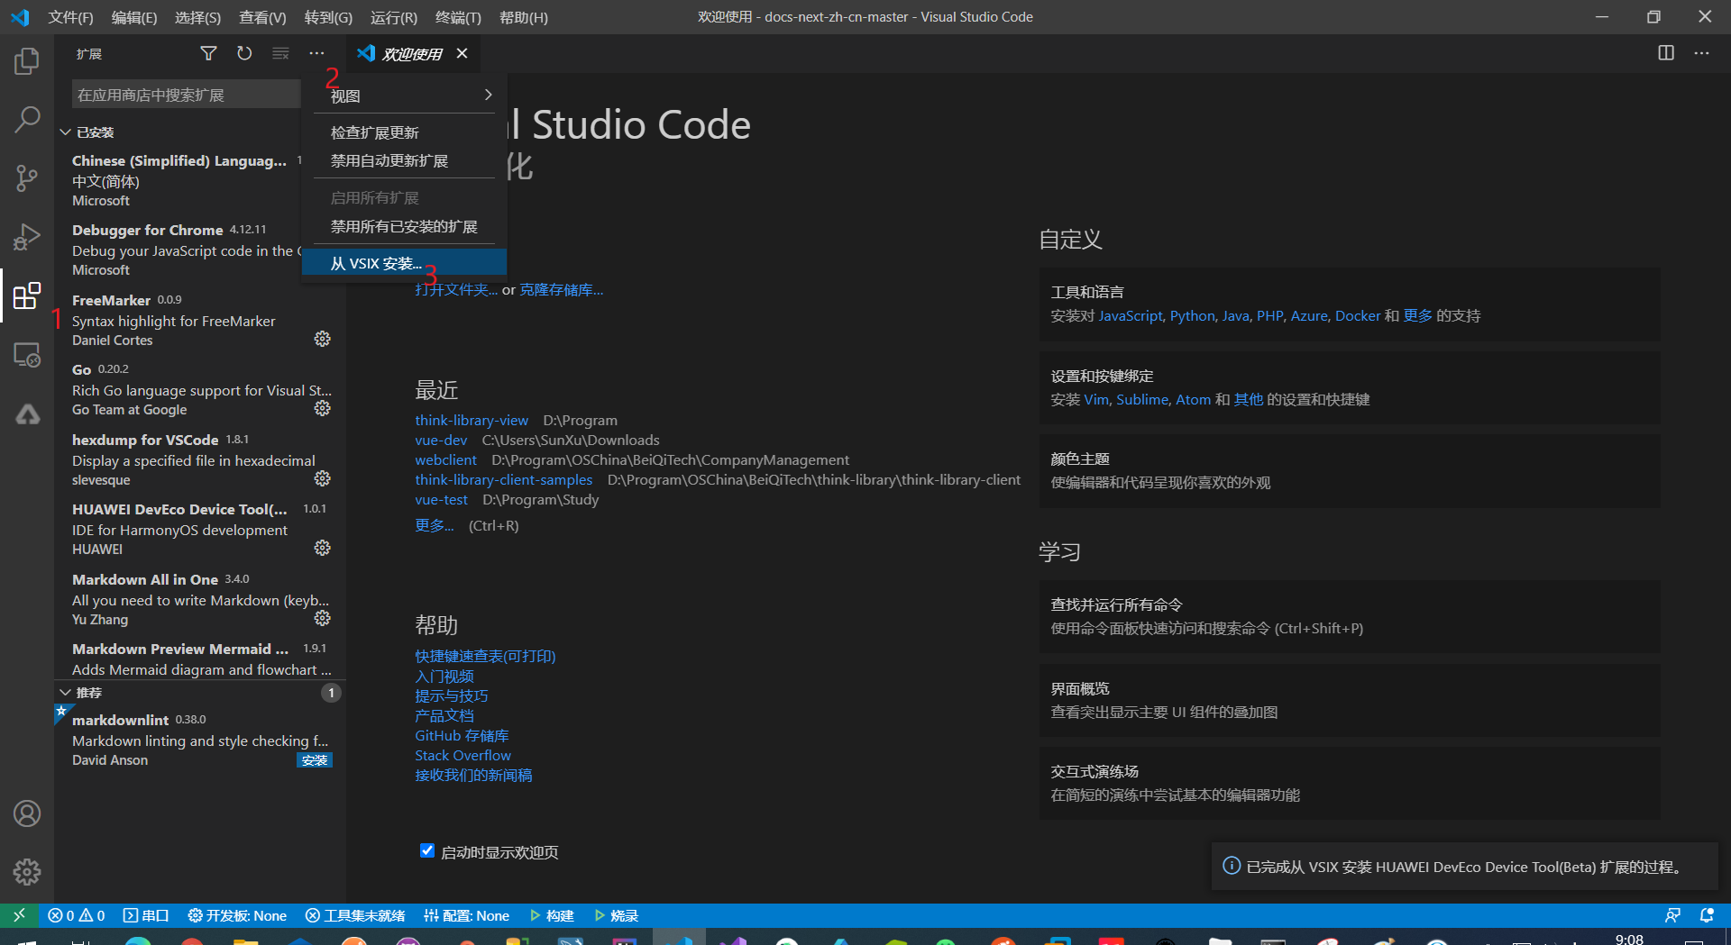Click the feedback icon in status bar

(x=1672, y=915)
